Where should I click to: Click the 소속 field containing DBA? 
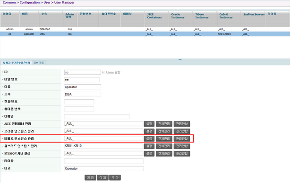coord(83,95)
